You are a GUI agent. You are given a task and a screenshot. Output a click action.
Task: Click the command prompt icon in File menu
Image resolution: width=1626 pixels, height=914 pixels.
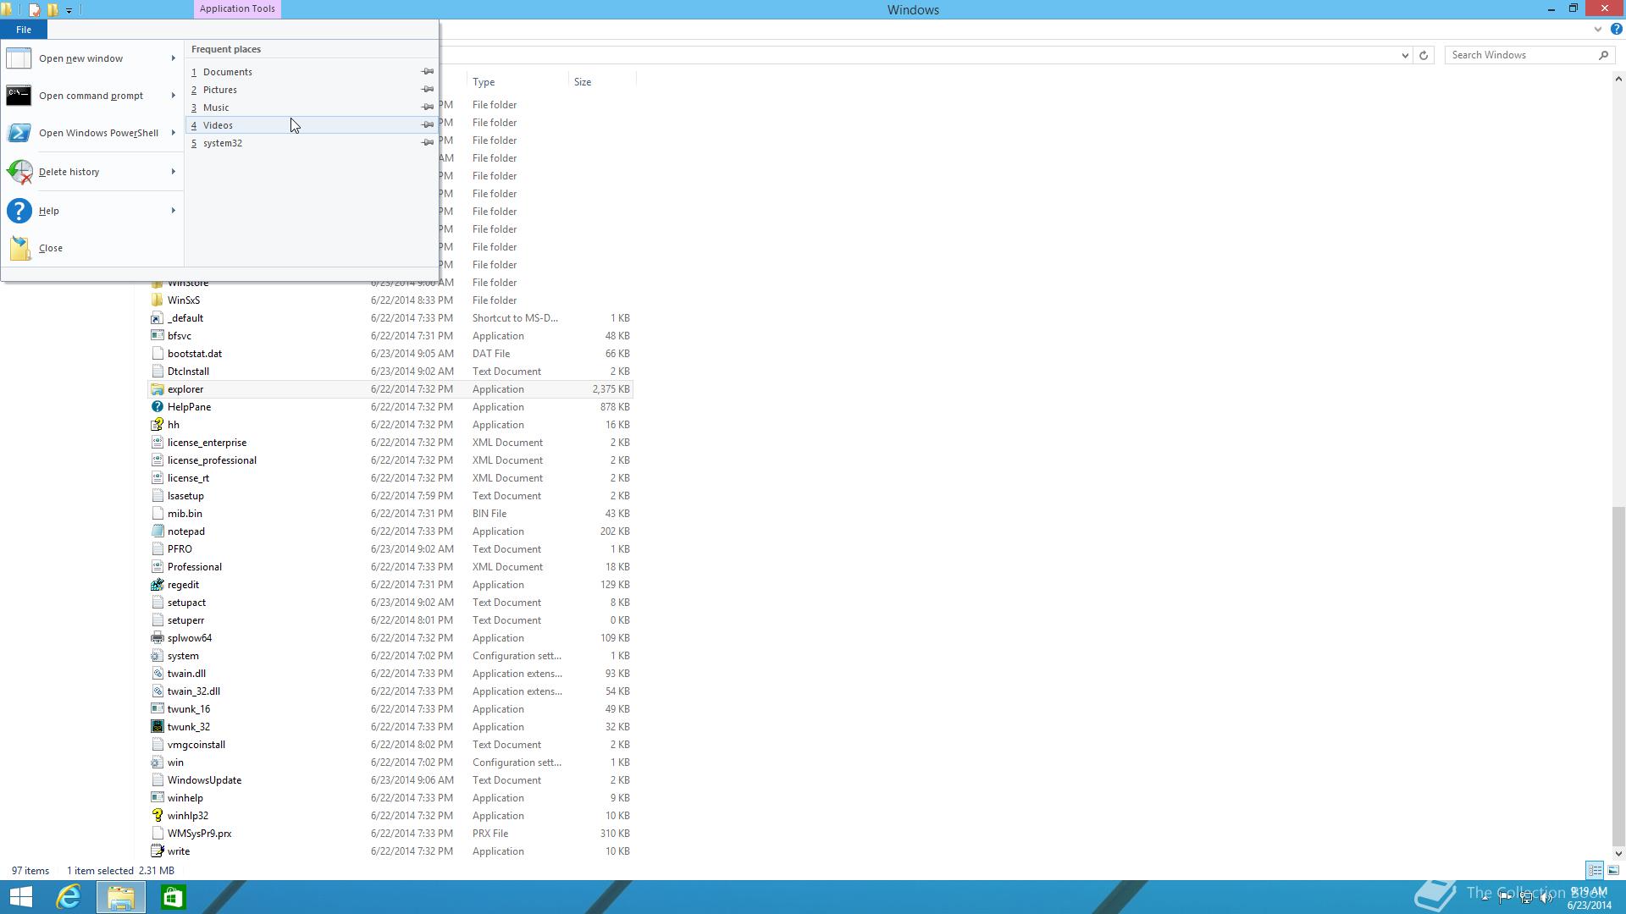(19, 96)
